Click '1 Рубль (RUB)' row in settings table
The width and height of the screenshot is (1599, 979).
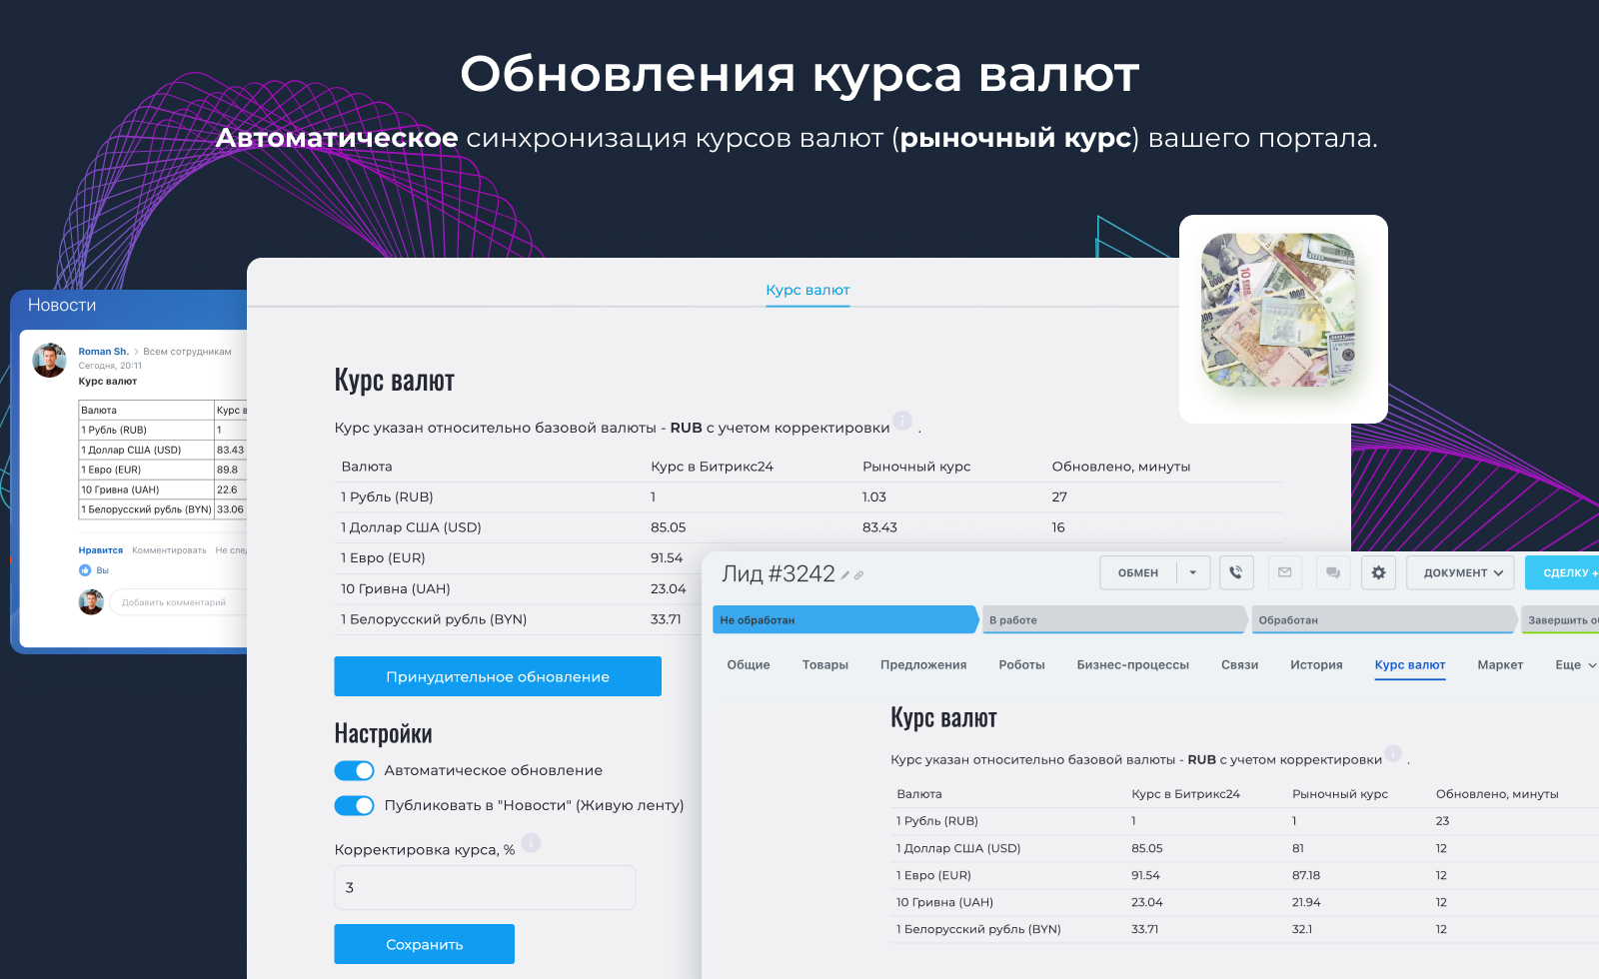pyautogui.click(x=807, y=496)
